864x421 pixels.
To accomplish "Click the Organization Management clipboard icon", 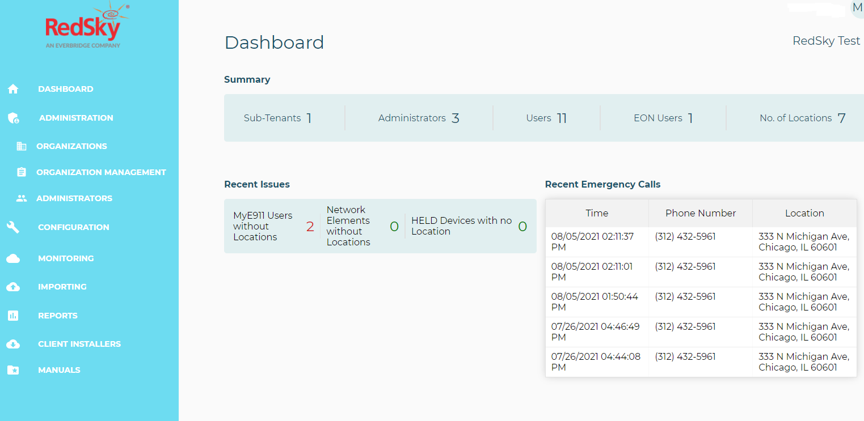I will pyautogui.click(x=22, y=172).
